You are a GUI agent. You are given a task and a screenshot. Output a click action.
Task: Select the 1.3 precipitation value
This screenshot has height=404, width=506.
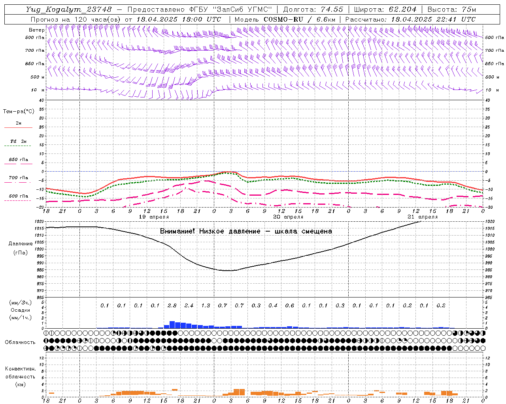[206, 306]
